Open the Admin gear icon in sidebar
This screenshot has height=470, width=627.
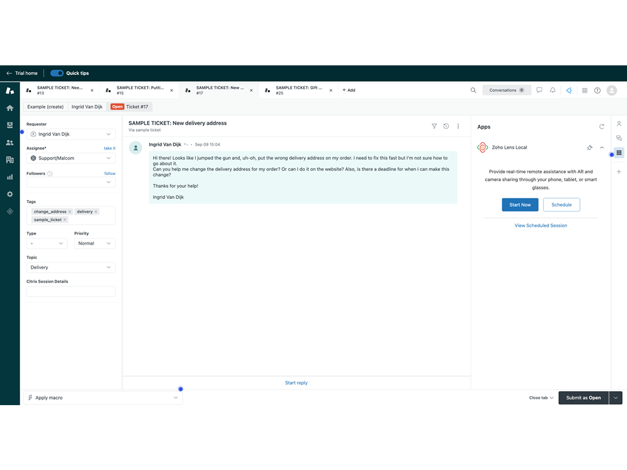[x=10, y=194]
